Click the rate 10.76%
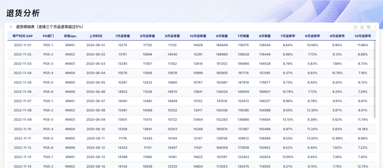383x168 pixels. tap(337, 73)
